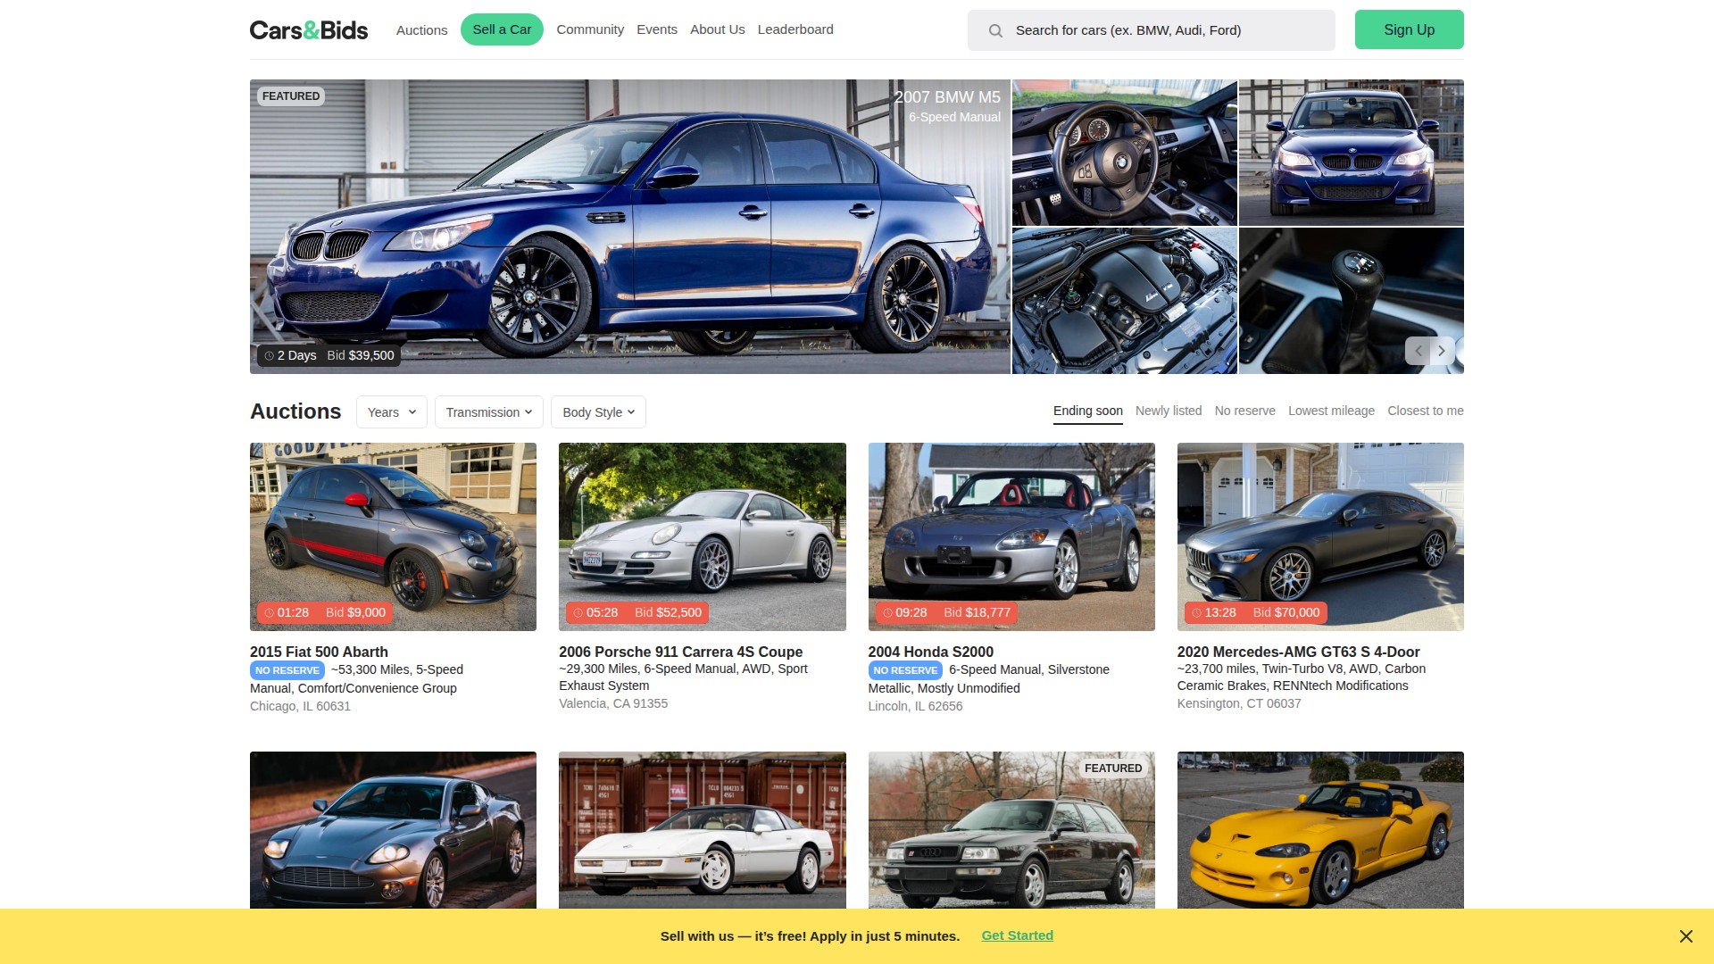Open the Leaderboard page

coord(795,29)
